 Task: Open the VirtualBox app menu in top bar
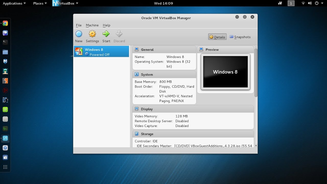coord(65,3)
